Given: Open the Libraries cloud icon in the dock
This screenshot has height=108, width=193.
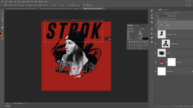Looking at the screenshot, I should click(152, 38).
